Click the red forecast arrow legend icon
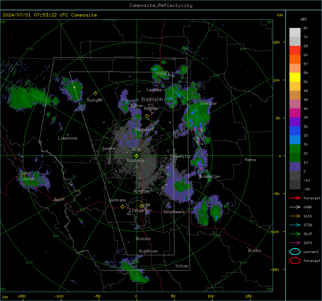This screenshot has height=301, width=322. click(295, 198)
